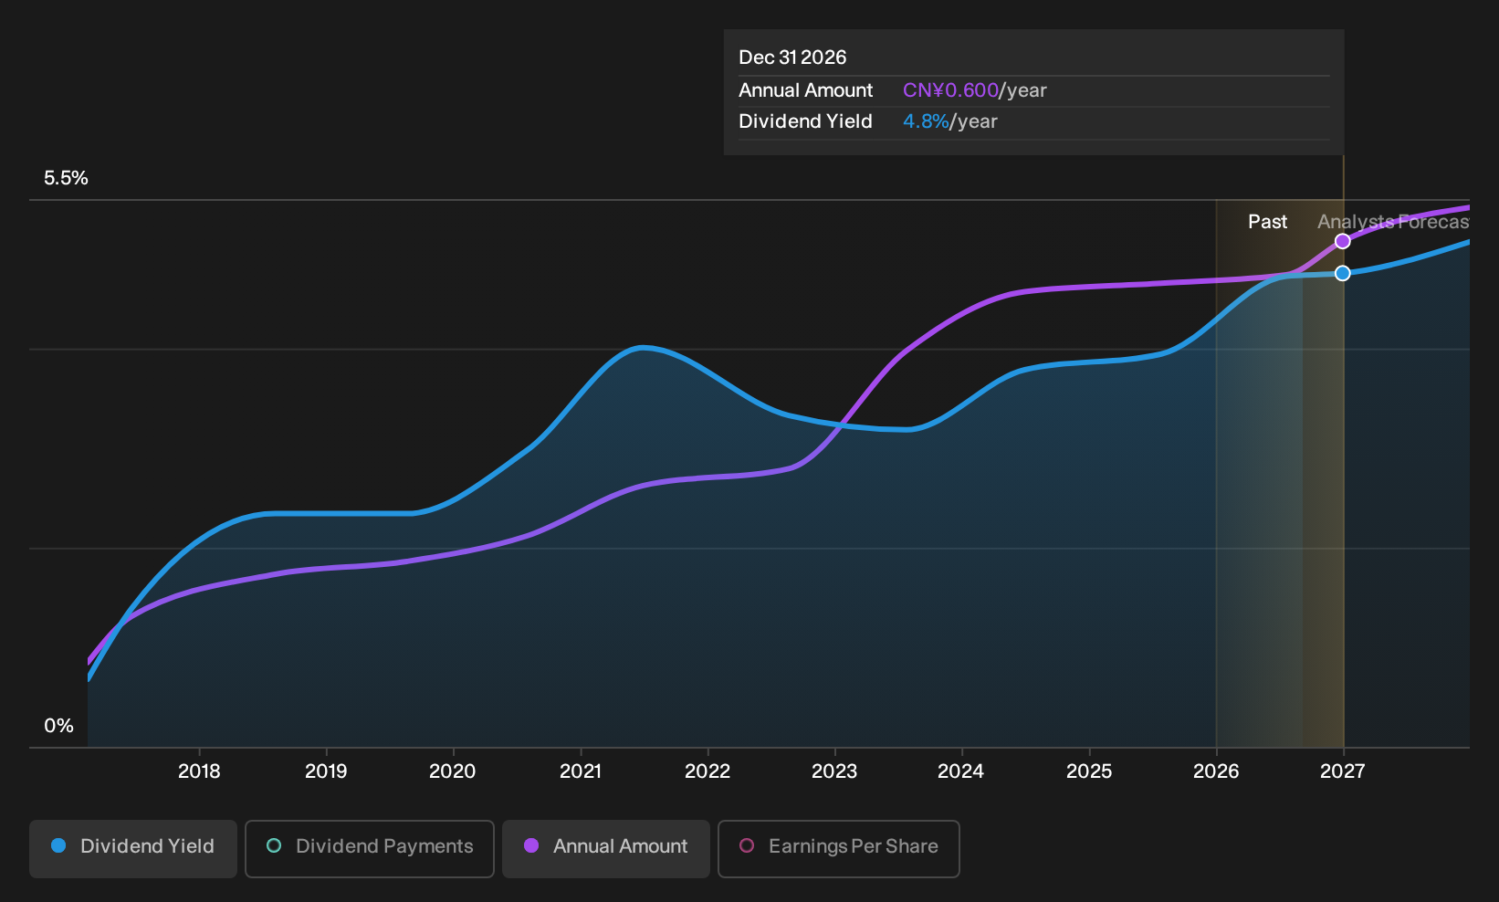
Task: Click the purple Annual Amount legend dot
Action: coord(531,845)
